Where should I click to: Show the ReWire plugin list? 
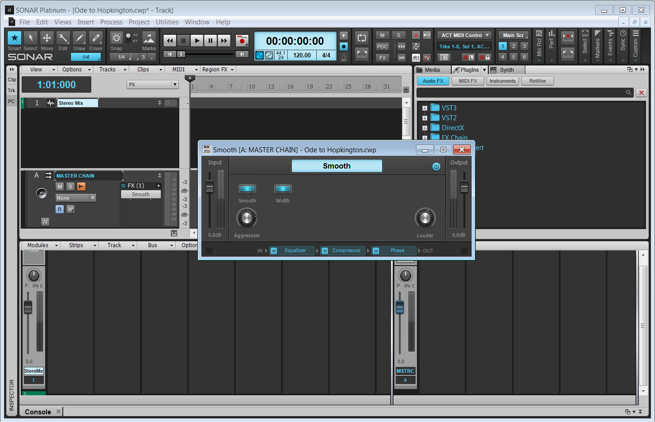(538, 81)
